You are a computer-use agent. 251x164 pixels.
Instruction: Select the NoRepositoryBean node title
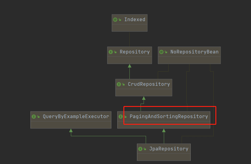(x=195, y=52)
